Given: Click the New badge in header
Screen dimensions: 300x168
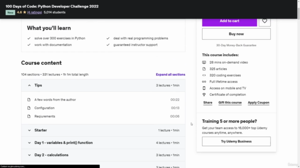Looking at the screenshot, I should tap(10, 13).
